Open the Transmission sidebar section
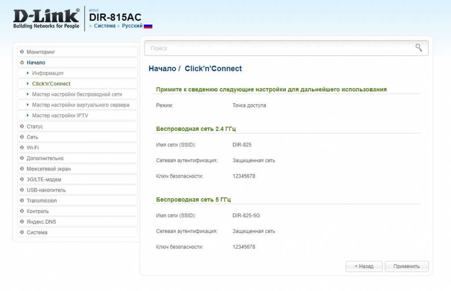451x291 pixels. tap(41, 200)
